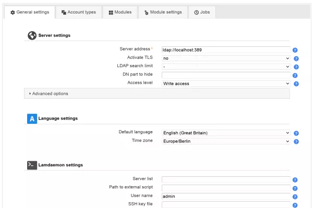Open the Access level dropdown
The image size is (313, 208).
click(226, 84)
